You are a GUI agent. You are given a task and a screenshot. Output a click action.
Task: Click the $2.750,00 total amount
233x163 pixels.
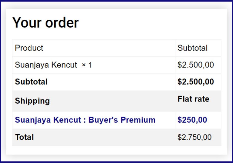tap(194, 137)
